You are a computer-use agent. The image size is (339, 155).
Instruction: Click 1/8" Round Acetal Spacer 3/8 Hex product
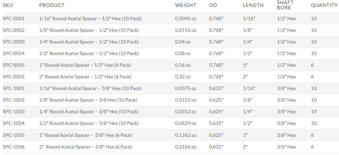point(88,100)
